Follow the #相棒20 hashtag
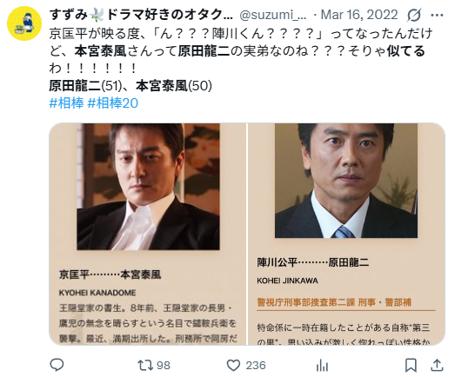Viewport: 455px width, 377px height. [x=113, y=103]
